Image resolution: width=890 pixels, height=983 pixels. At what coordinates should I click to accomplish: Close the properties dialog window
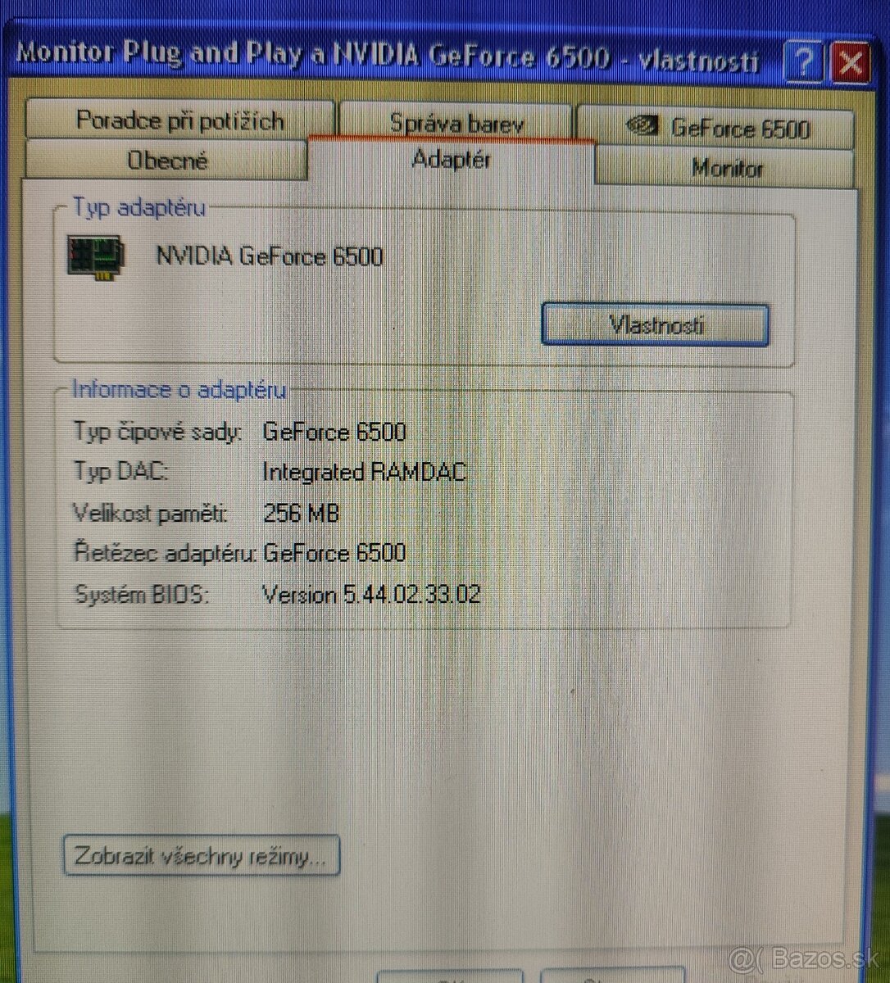coord(850,63)
